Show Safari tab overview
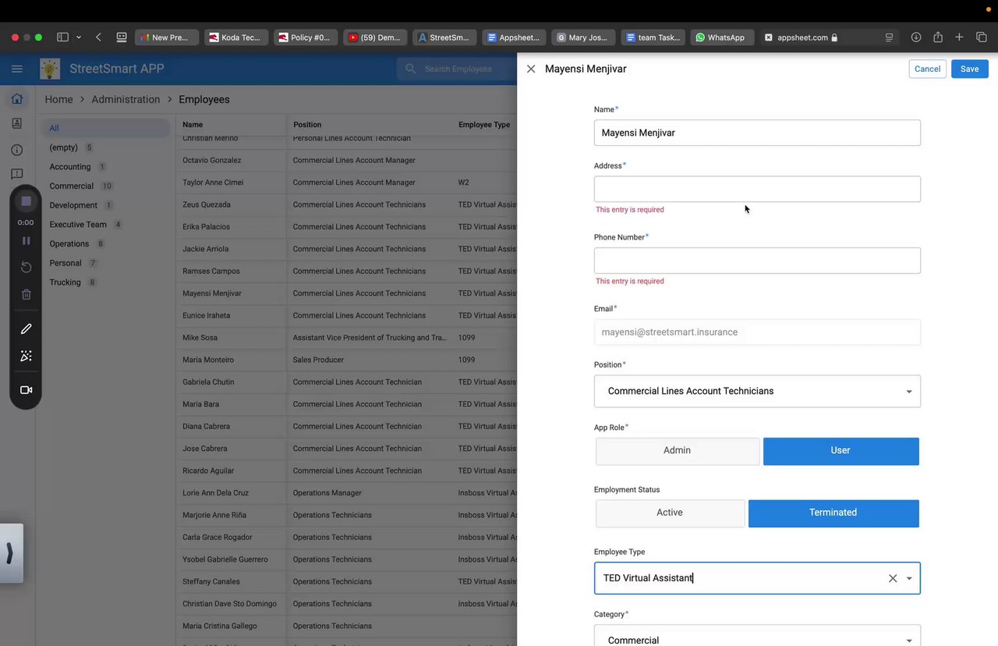 click(982, 37)
